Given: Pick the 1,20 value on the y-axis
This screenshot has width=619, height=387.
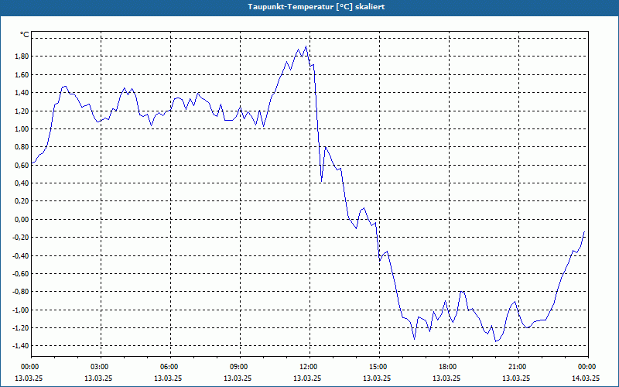Looking at the screenshot, I should pos(22,111).
